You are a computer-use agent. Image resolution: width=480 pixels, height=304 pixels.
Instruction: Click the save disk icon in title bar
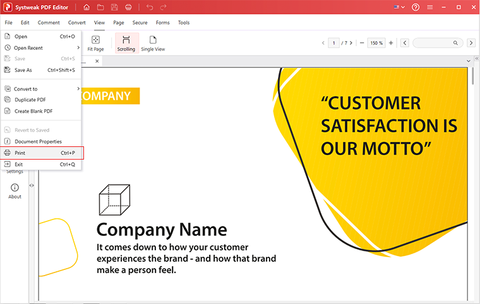[x=114, y=7]
